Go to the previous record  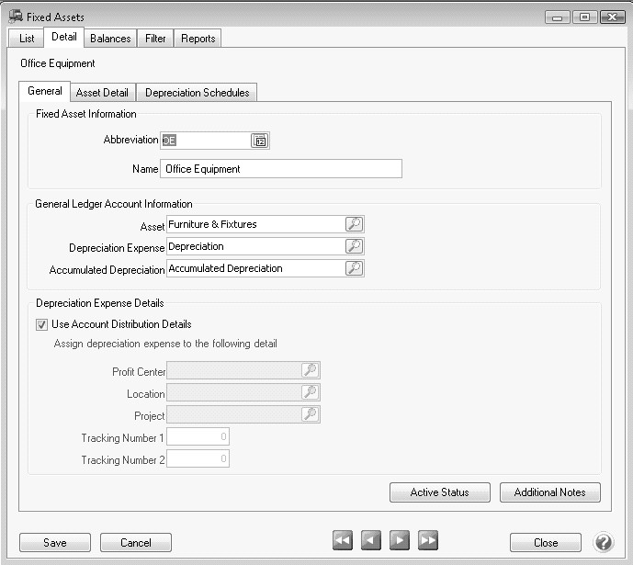370,541
